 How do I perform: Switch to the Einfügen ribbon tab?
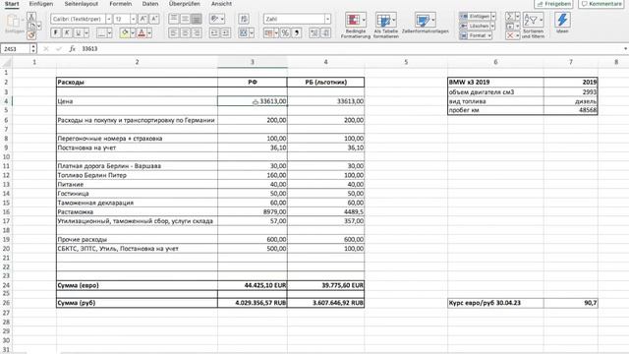(x=41, y=4)
